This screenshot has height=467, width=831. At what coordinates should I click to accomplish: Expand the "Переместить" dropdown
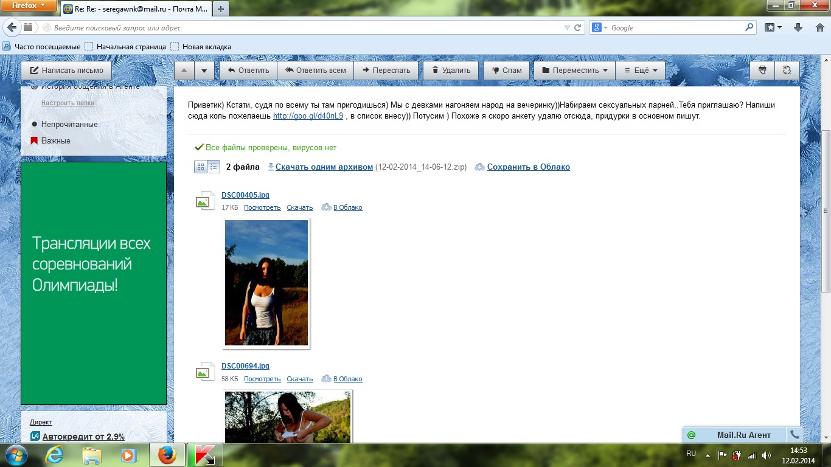[574, 70]
